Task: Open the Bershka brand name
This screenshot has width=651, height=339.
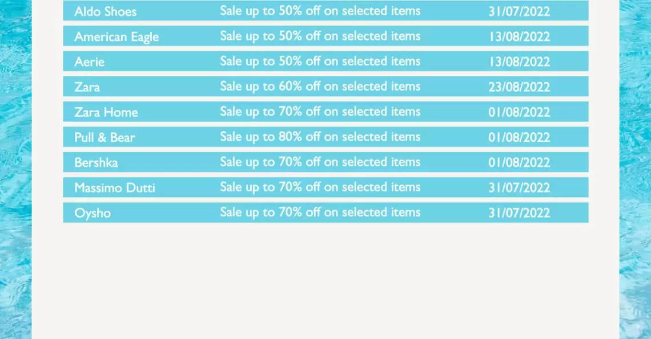Action: pos(97,162)
